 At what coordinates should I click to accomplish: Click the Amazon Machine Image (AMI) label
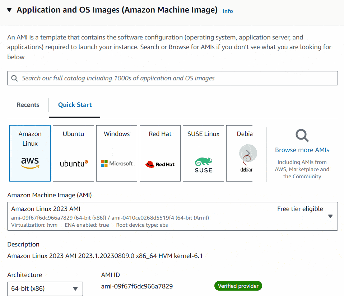click(49, 195)
